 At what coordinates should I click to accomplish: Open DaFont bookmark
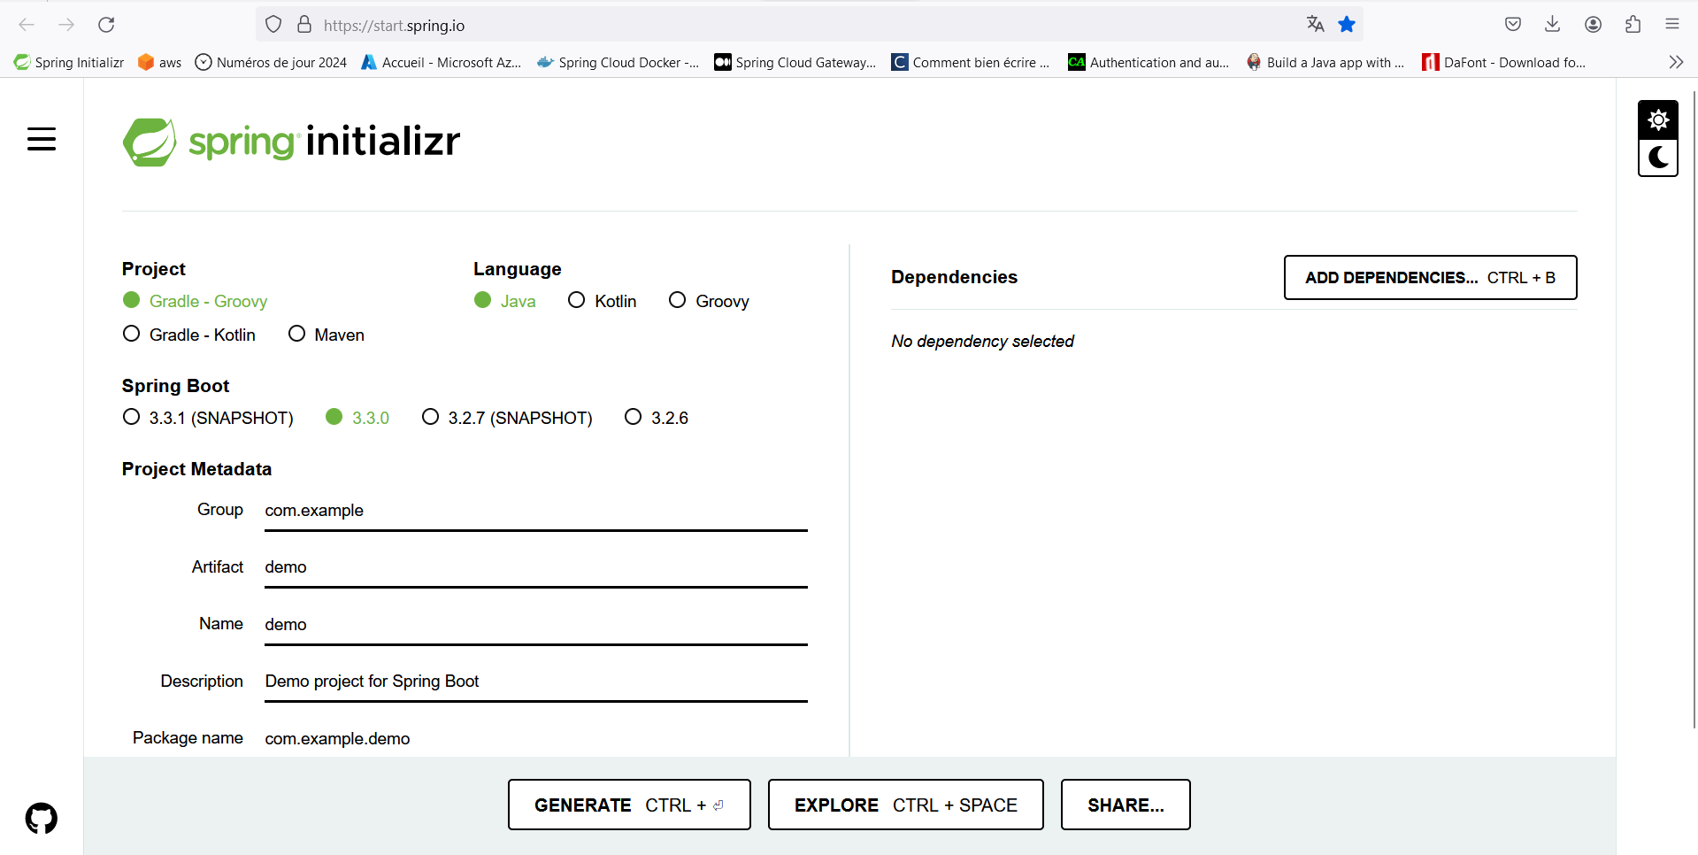(1503, 62)
